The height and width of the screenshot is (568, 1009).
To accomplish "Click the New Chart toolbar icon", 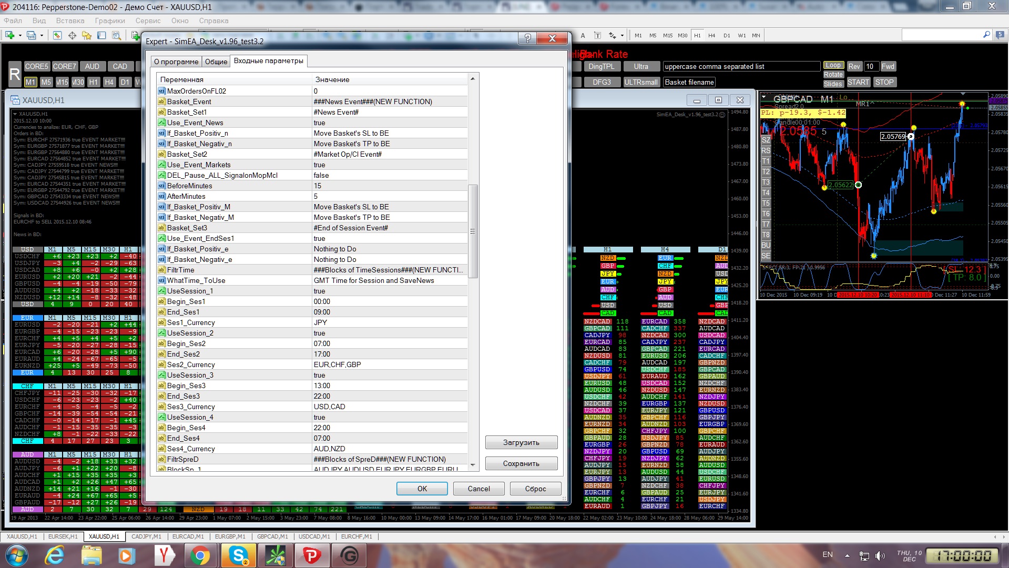I will (x=9, y=35).
